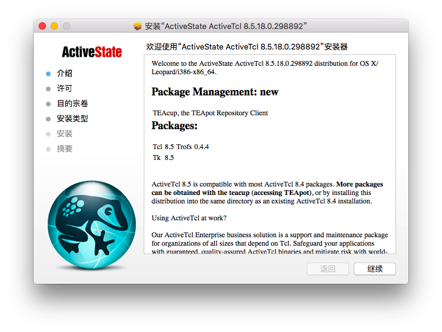Viewport: 442px width, 332px height.
Task: Click the ActiveTcl frog sphere image
Action: 92,225
